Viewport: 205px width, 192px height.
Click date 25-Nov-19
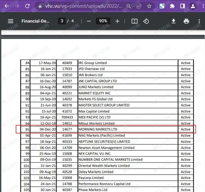48,154
